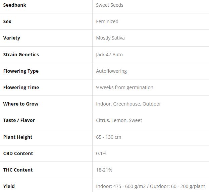
Task: Click the Where to Grow label
Action: 20,104
